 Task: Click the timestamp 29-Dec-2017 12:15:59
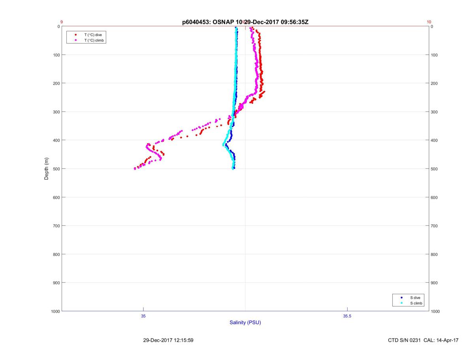[x=168, y=340]
